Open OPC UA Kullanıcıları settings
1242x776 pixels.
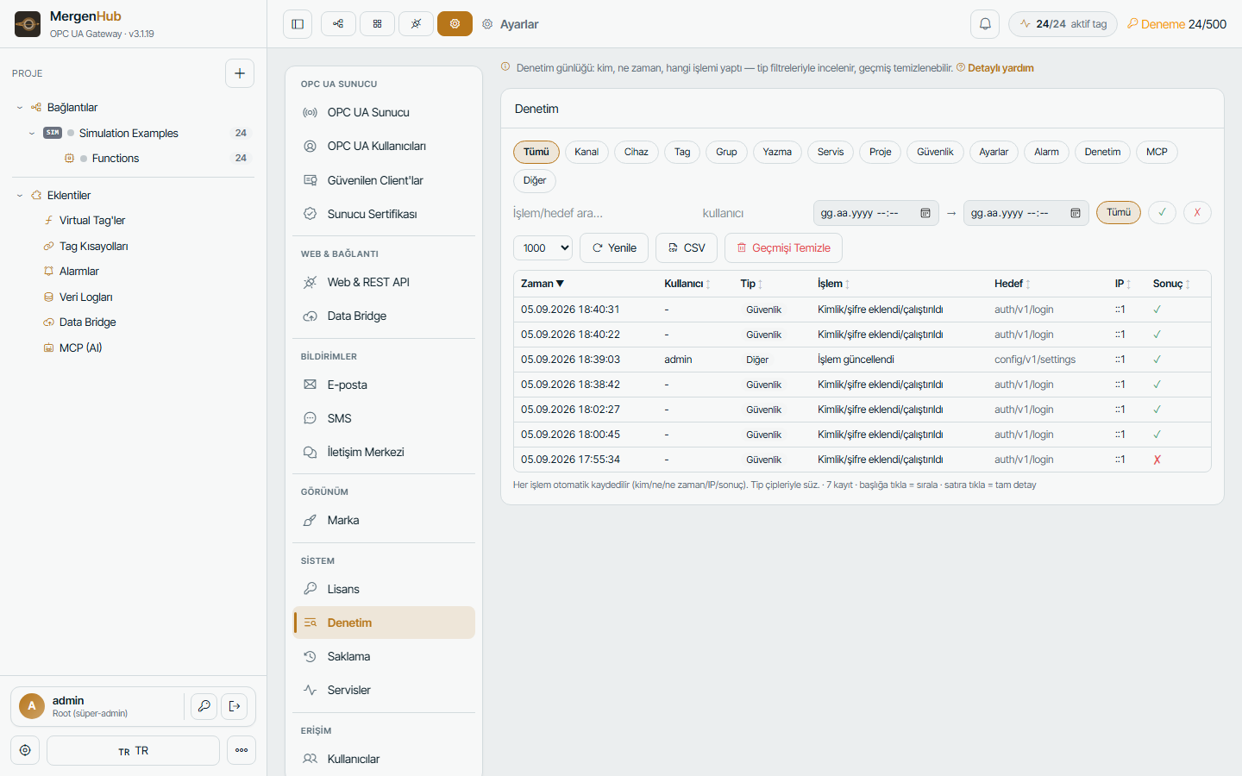tap(384, 147)
